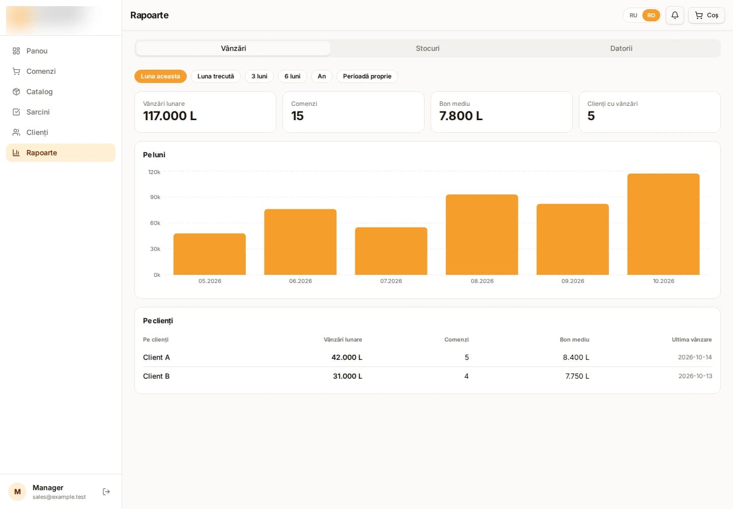The image size is (733, 509).
Task: Open Sarcini from the sidebar
Action: 61,112
